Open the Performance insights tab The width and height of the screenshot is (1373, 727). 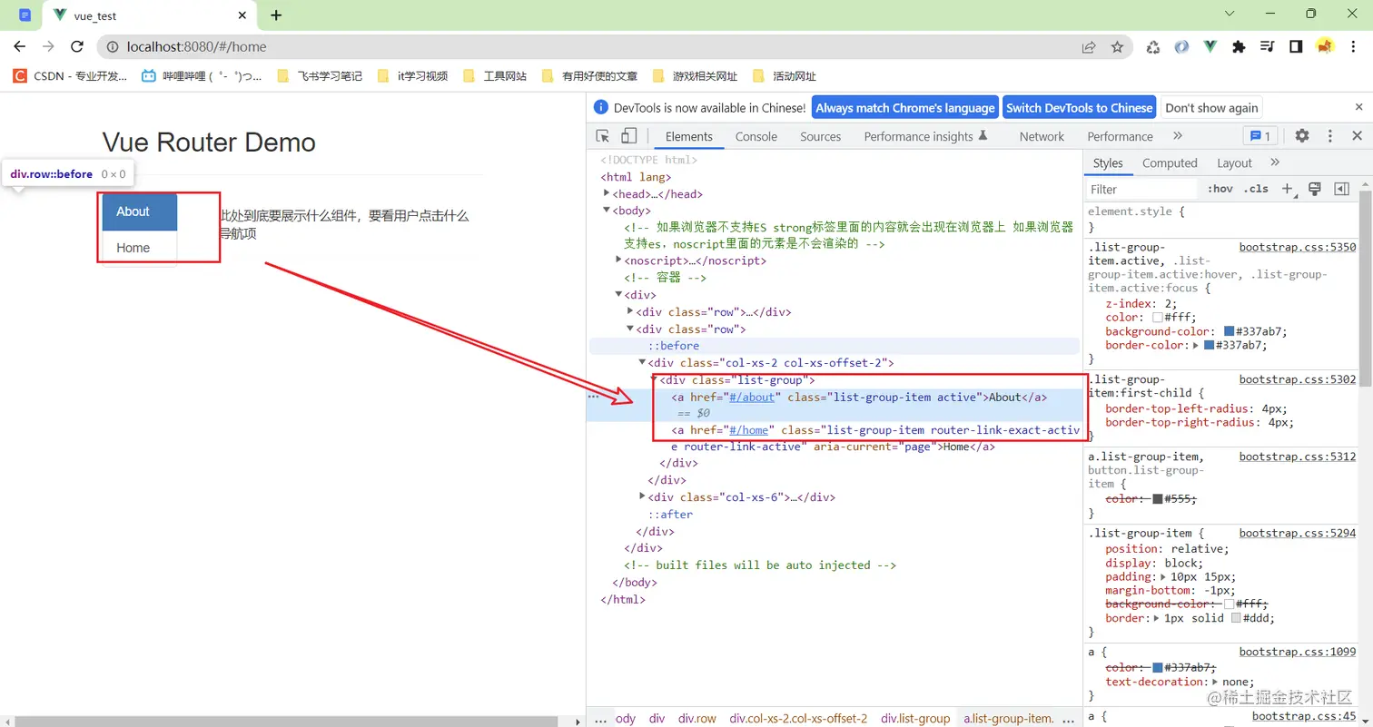click(x=924, y=136)
